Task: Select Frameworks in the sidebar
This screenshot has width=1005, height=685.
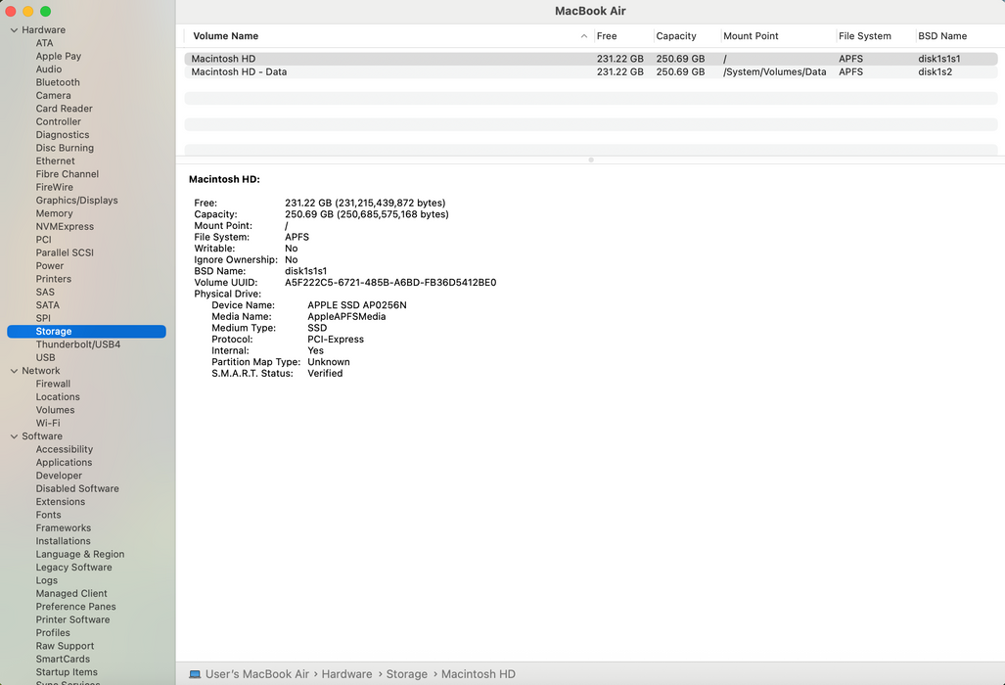Action: pyautogui.click(x=64, y=528)
